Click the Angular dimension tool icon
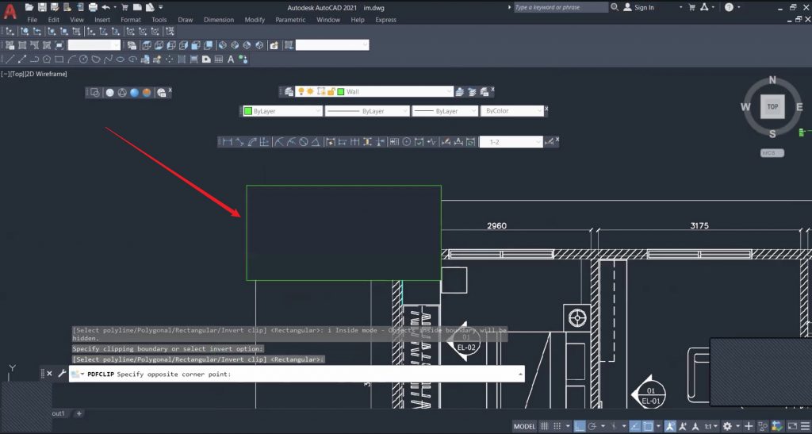This screenshot has height=434, width=812. pyautogui.click(x=316, y=142)
